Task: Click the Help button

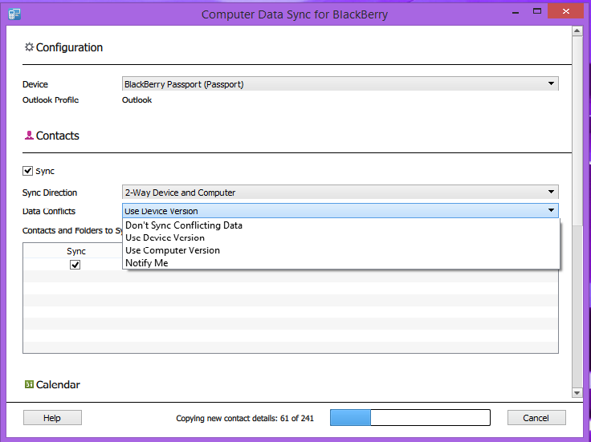Action: click(52, 417)
